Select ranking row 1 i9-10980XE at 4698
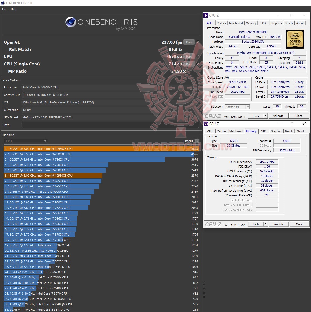This screenshot has height=312, width=311. [x=101, y=149]
